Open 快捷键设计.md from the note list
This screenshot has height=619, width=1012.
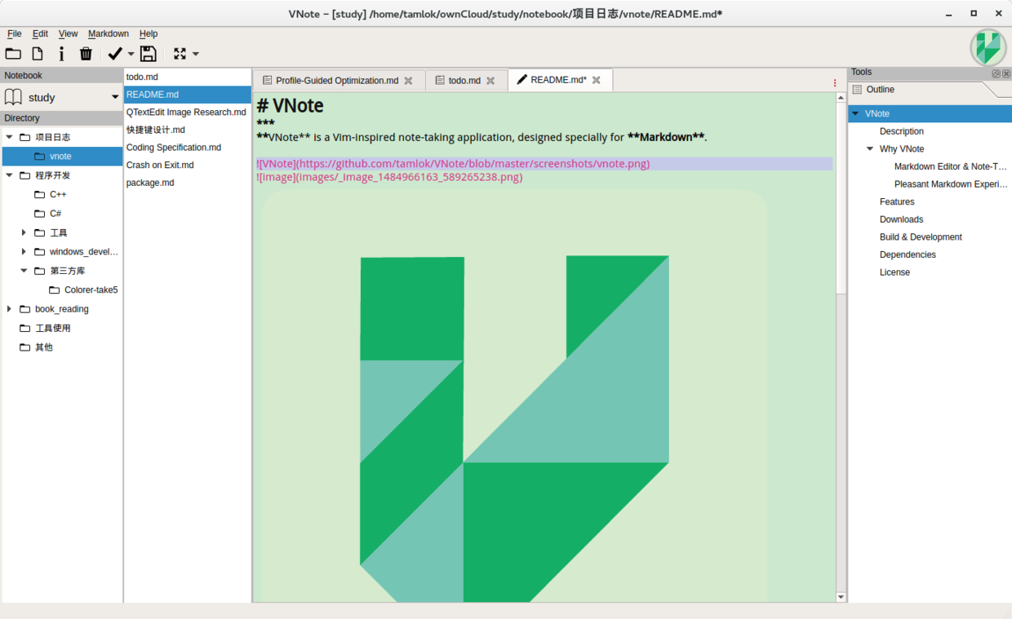156,129
